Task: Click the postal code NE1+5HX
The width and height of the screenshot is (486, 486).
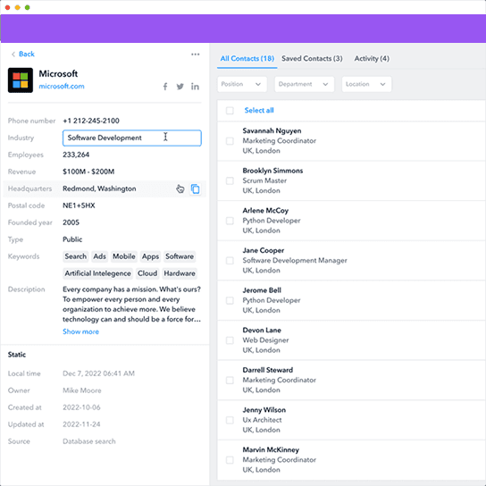Action: coord(79,205)
